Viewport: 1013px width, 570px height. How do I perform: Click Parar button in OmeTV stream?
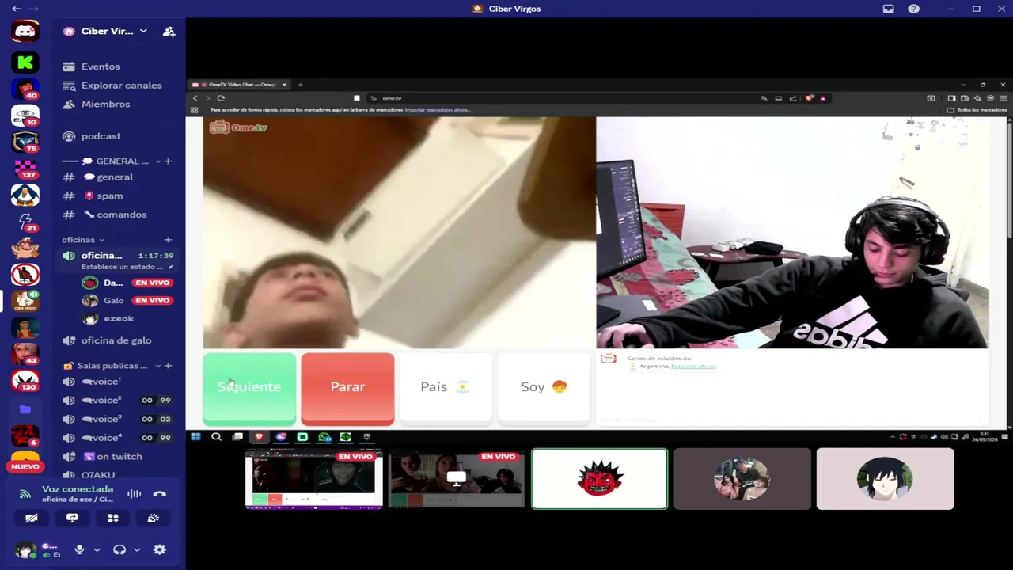347,388
